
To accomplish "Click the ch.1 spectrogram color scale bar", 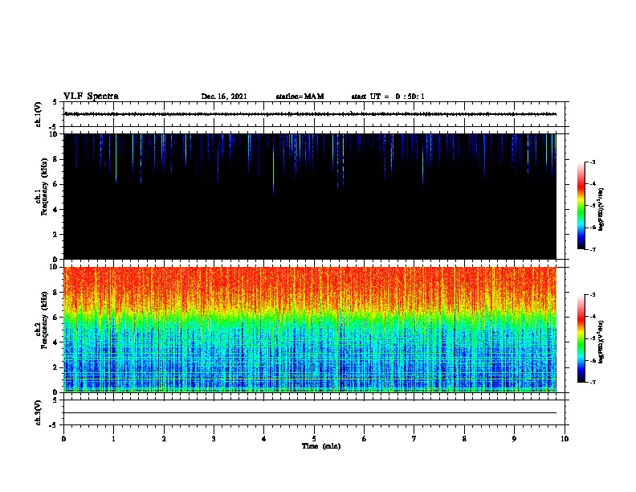I will 581,206.
